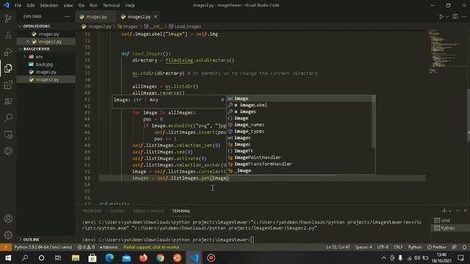Open the Search magnifier in activity bar
This screenshot has height=264, width=470.
pos(8,117)
